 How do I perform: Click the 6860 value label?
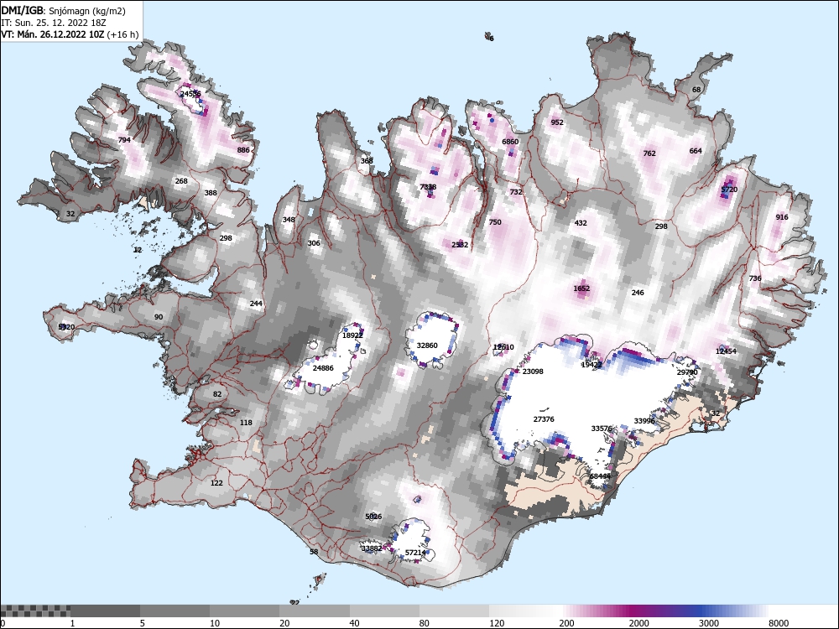(510, 142)
